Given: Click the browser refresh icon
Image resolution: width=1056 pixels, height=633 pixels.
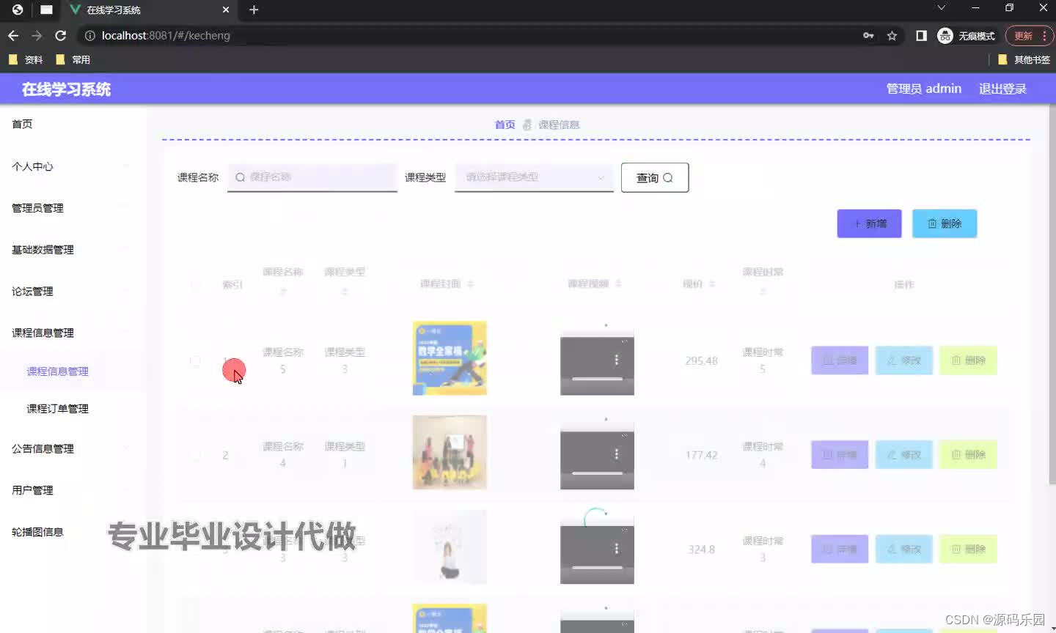Looking at the screenshot, I should 61,35.
